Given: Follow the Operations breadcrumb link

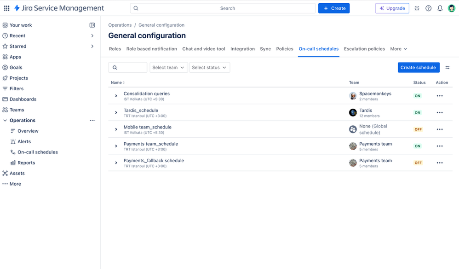Looking at the screenshot, I should pyautogui.click(x=120, y=25).
